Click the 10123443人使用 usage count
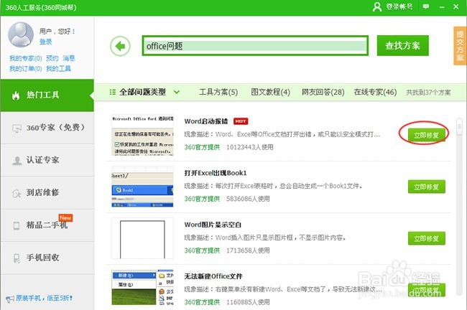The width and height of the screenshot is (467, 310). coord(250,147)
